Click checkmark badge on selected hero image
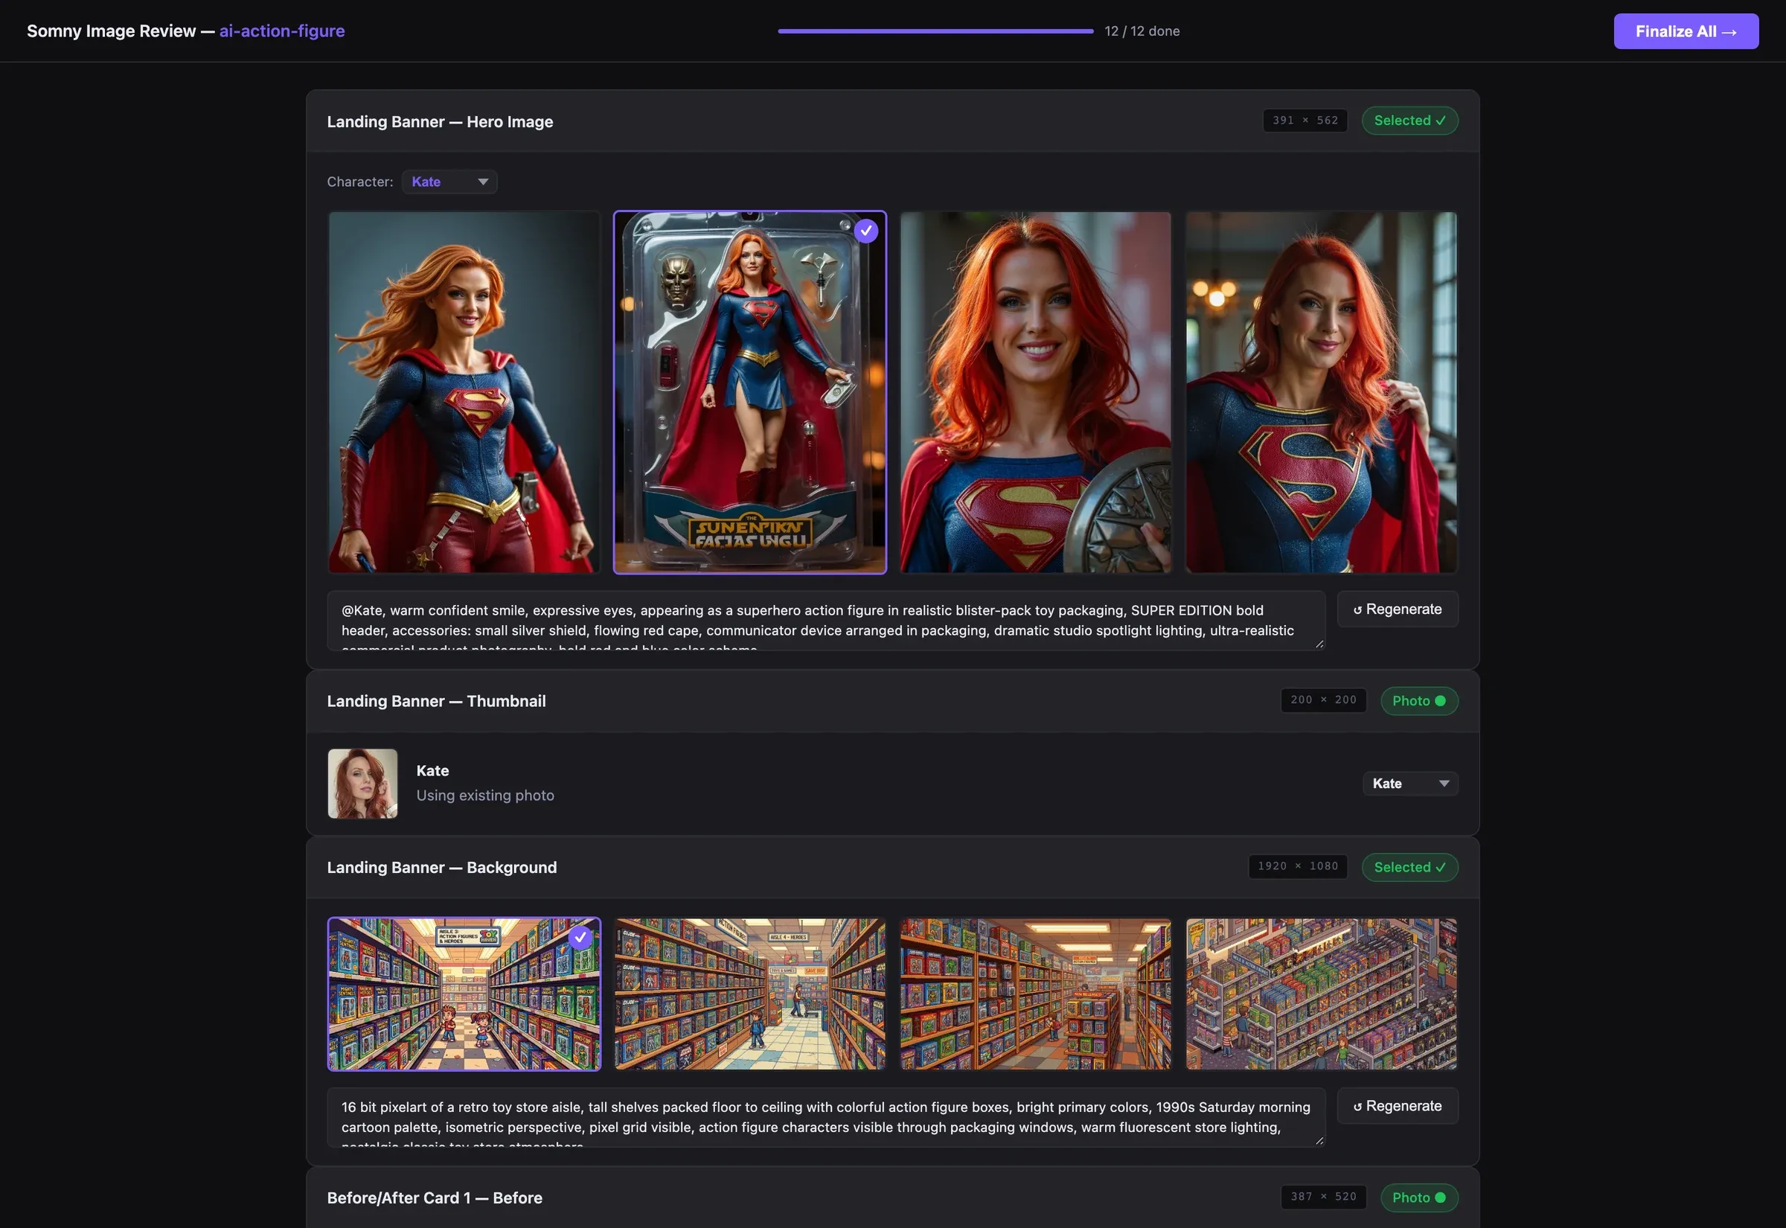The image size is (1786, 1228). [866, 231]
